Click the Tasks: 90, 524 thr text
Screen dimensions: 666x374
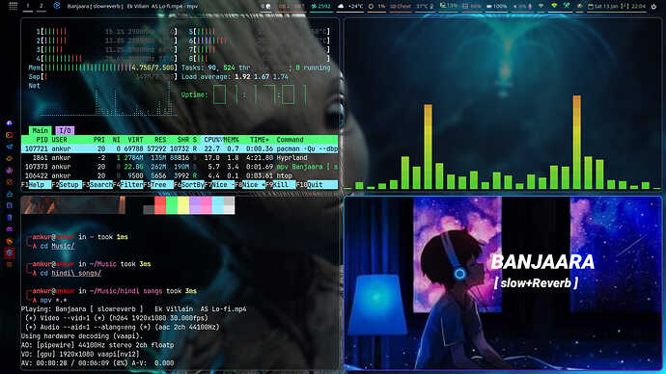(x=216, y=67)
